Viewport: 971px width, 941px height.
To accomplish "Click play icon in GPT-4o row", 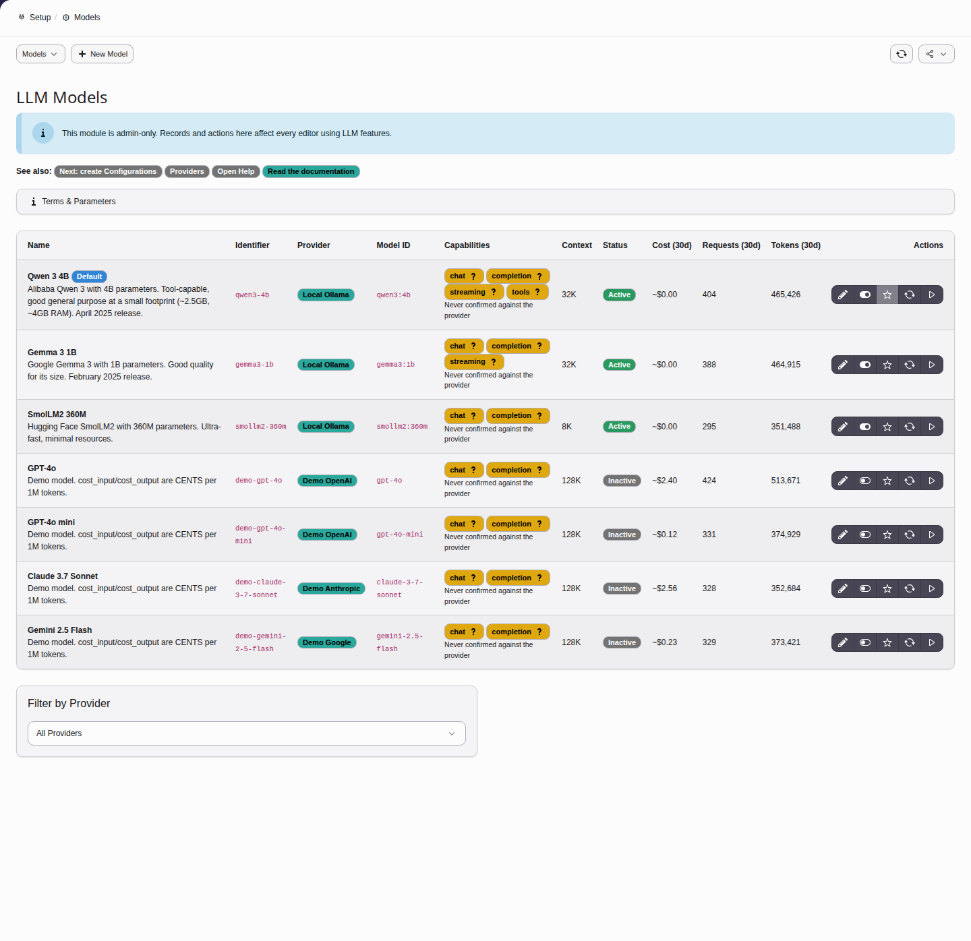I will 932,481.
